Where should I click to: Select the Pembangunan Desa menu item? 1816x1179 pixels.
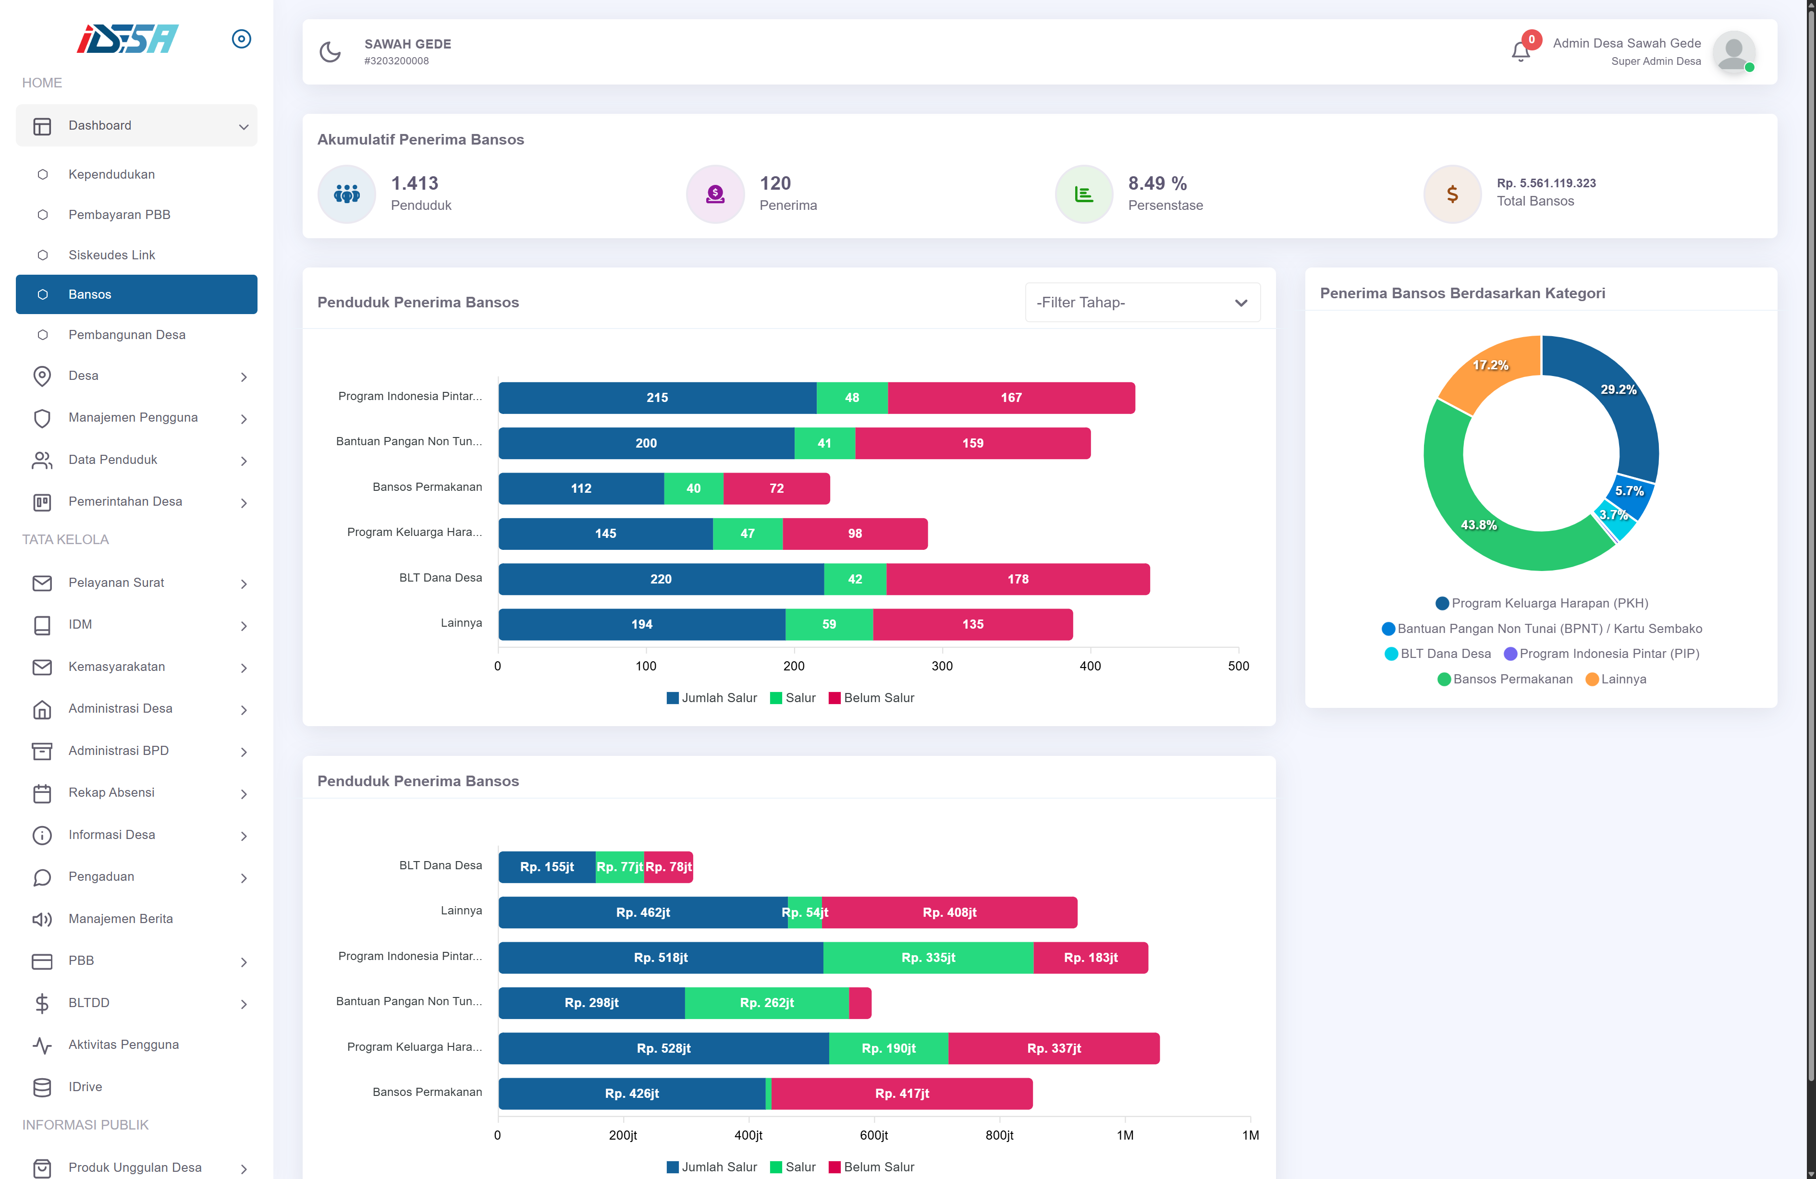click(127, 335)
